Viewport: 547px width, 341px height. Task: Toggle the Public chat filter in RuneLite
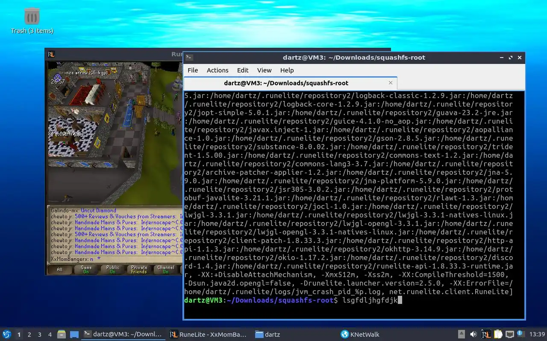[x=112, y=269]
